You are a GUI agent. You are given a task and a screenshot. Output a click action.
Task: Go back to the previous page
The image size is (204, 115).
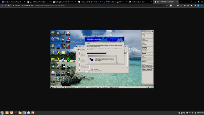pos(2,6)
